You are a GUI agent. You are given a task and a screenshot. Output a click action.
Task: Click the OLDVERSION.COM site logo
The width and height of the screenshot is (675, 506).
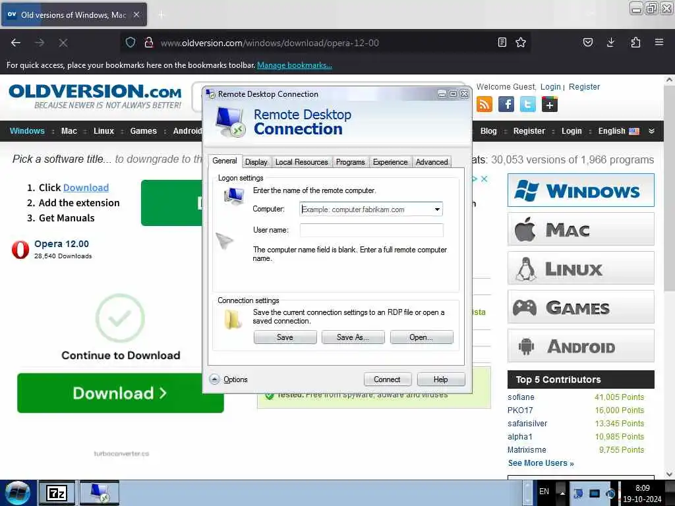[95, 96]
